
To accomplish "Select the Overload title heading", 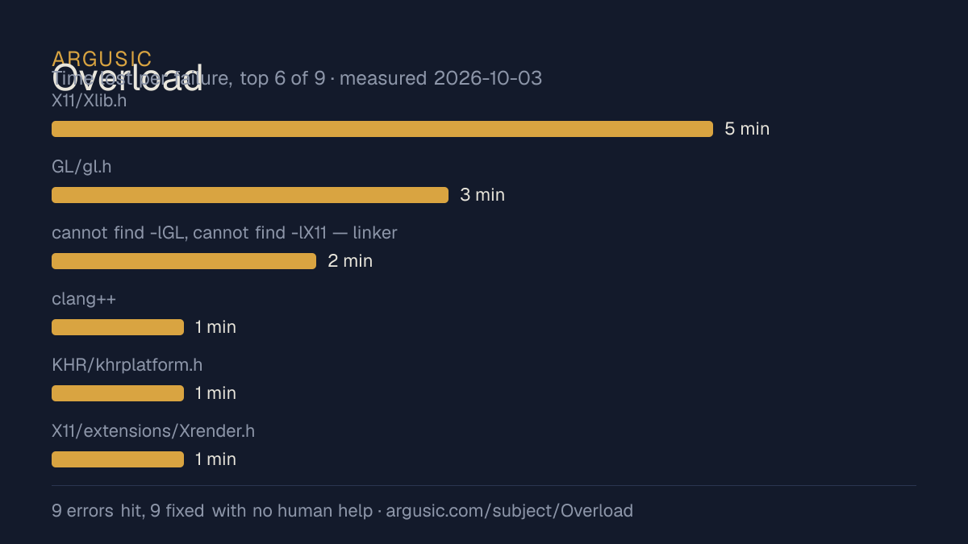I will (x=127, y=78).
